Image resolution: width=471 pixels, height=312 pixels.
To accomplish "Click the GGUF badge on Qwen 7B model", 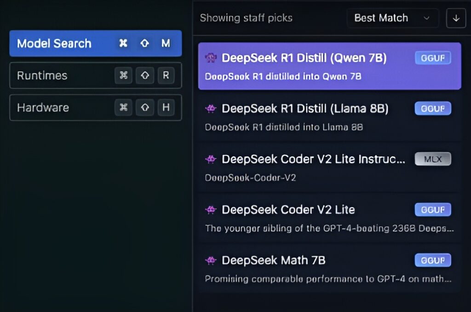I will point(432,58).
